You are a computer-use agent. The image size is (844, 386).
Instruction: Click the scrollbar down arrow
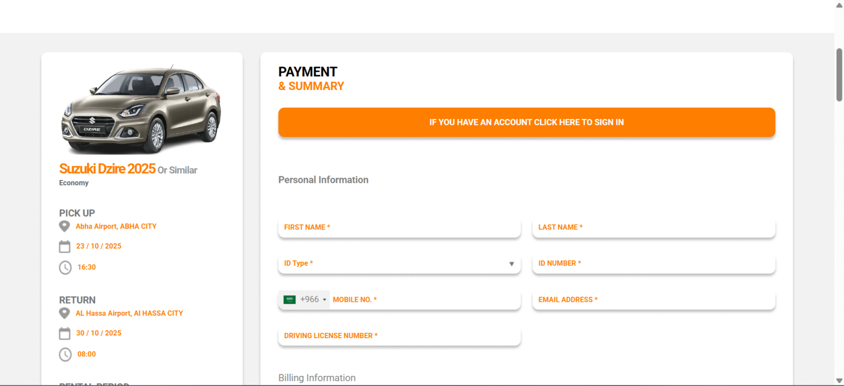[839, 381]
